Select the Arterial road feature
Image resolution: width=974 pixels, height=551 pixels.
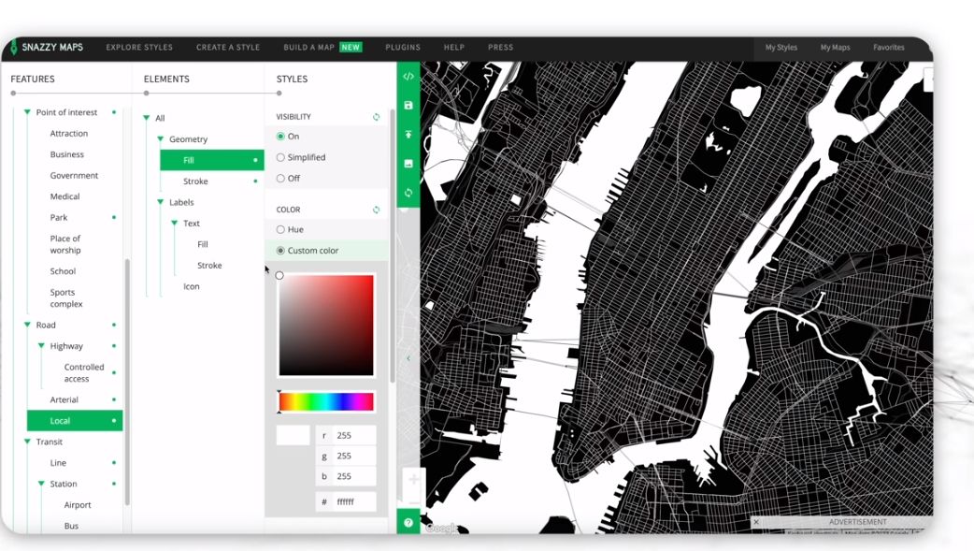coord(64,399)
